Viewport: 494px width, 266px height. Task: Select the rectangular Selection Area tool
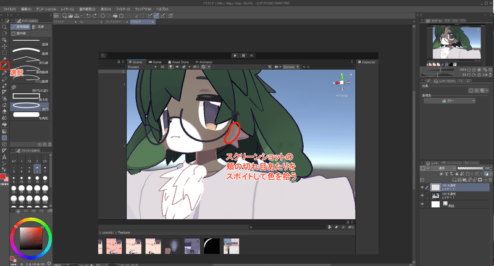pos(4,53)
